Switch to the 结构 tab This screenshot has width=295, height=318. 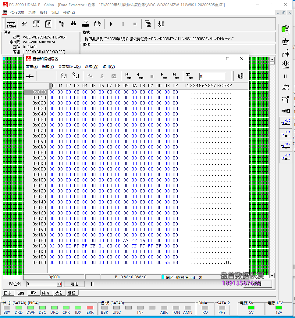click(x=46, y=293)
